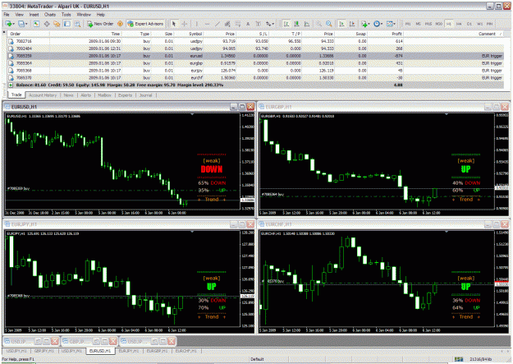
Task: Select order row 7092484 usdjpy
Action: click(255, 48)
